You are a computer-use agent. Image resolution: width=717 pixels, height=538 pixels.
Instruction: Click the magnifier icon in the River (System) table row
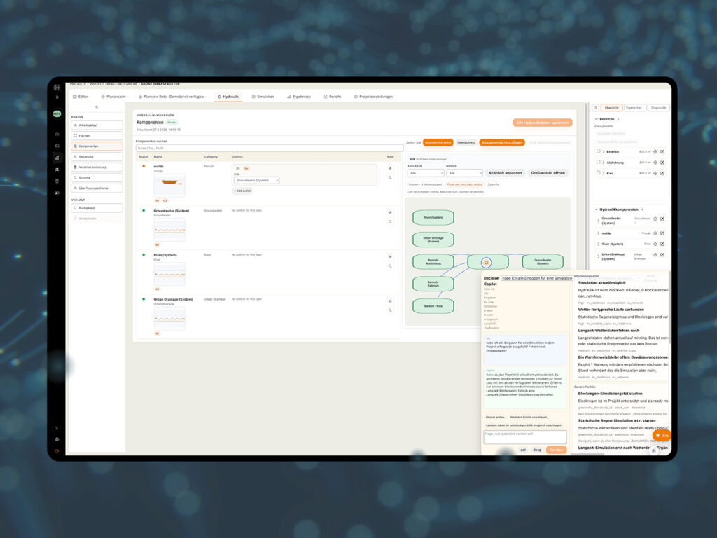click(x=390, y=265)
